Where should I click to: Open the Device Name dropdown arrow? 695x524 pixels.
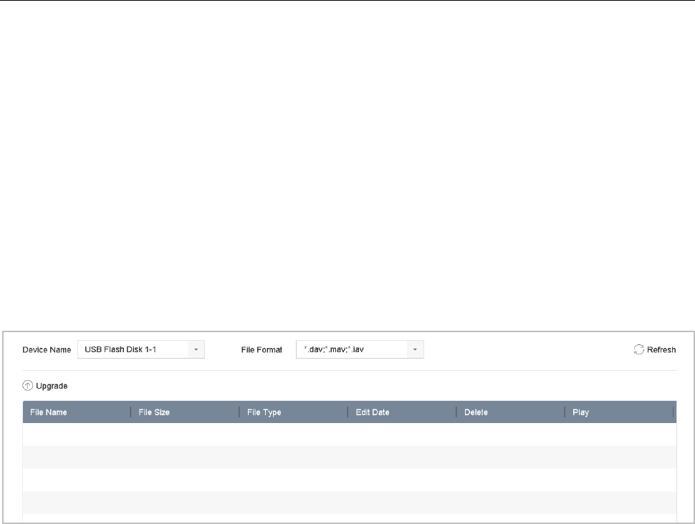[196, 349]
